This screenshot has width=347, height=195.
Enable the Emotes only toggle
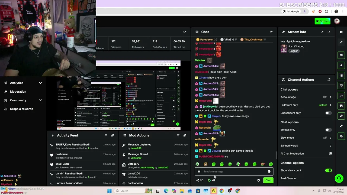(x=328, y=130)
